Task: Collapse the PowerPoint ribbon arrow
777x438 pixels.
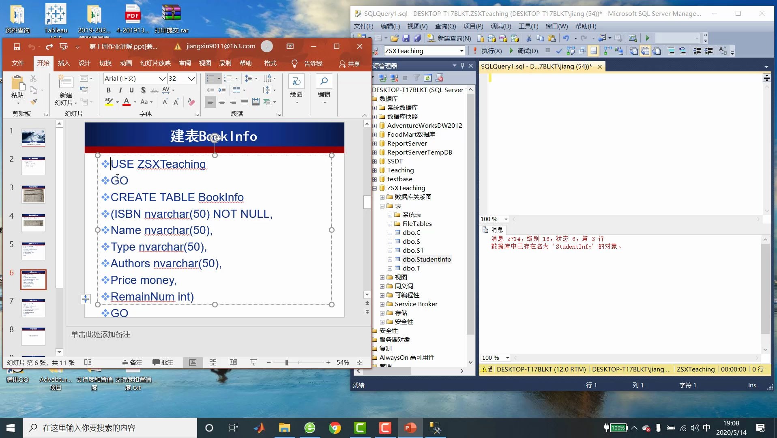Action: coord(364,115)
